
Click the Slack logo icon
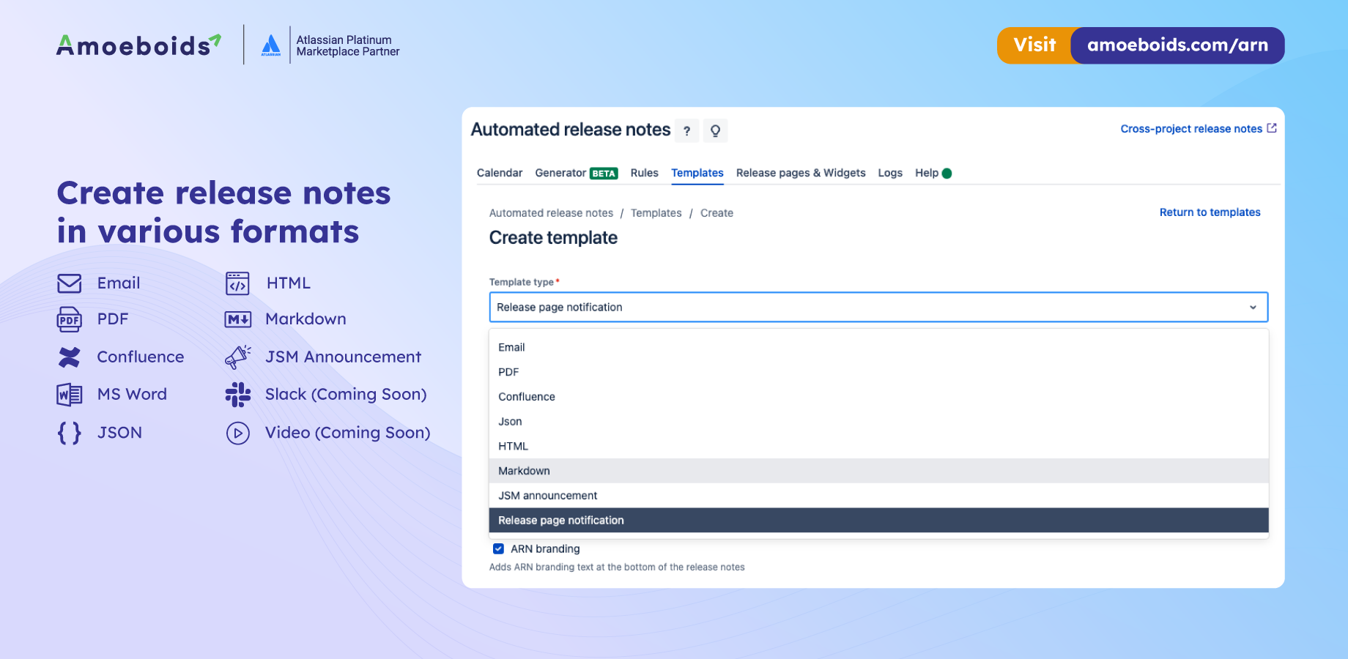[x=238, y=395]
